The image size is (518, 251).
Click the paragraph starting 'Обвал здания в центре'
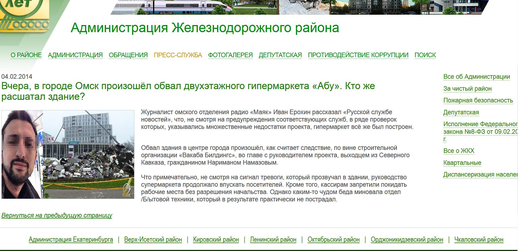click(x=275, y=155)
